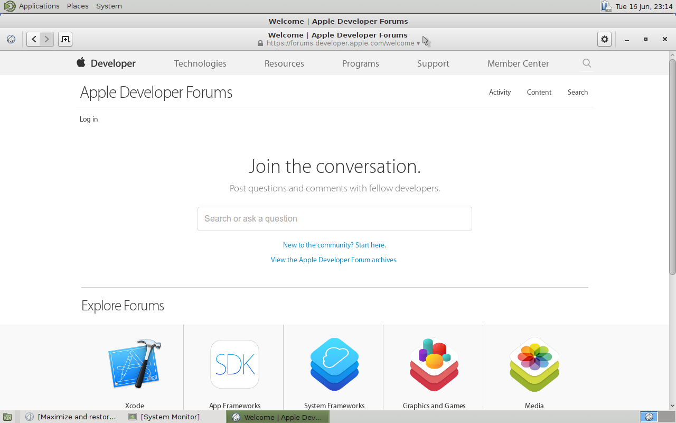Open the Applications menu in the top panel
This screenshot has width=676, height=423.
coord(39,6)
